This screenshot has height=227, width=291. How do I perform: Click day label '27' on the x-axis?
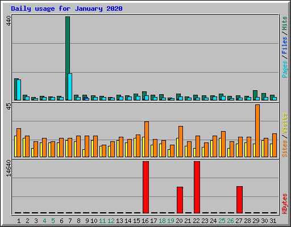point(239,221)
